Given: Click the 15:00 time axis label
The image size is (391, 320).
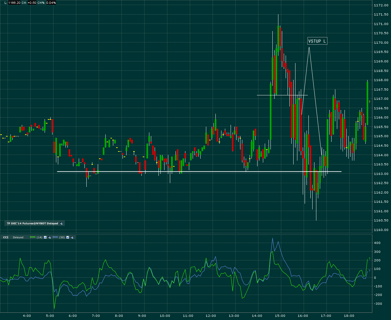Looking at the screenshot, I should tap(280, 316).
